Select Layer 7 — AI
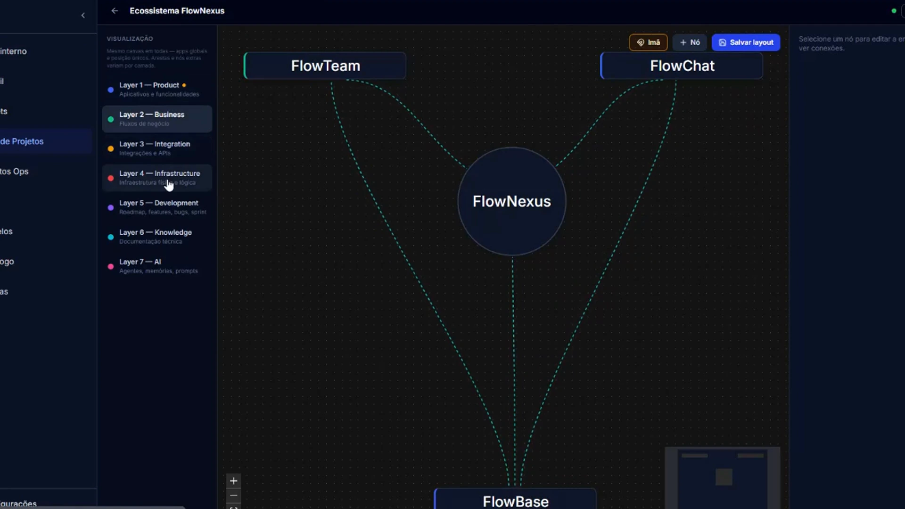This screenshot has width=905, height=509. coord(157,266)
